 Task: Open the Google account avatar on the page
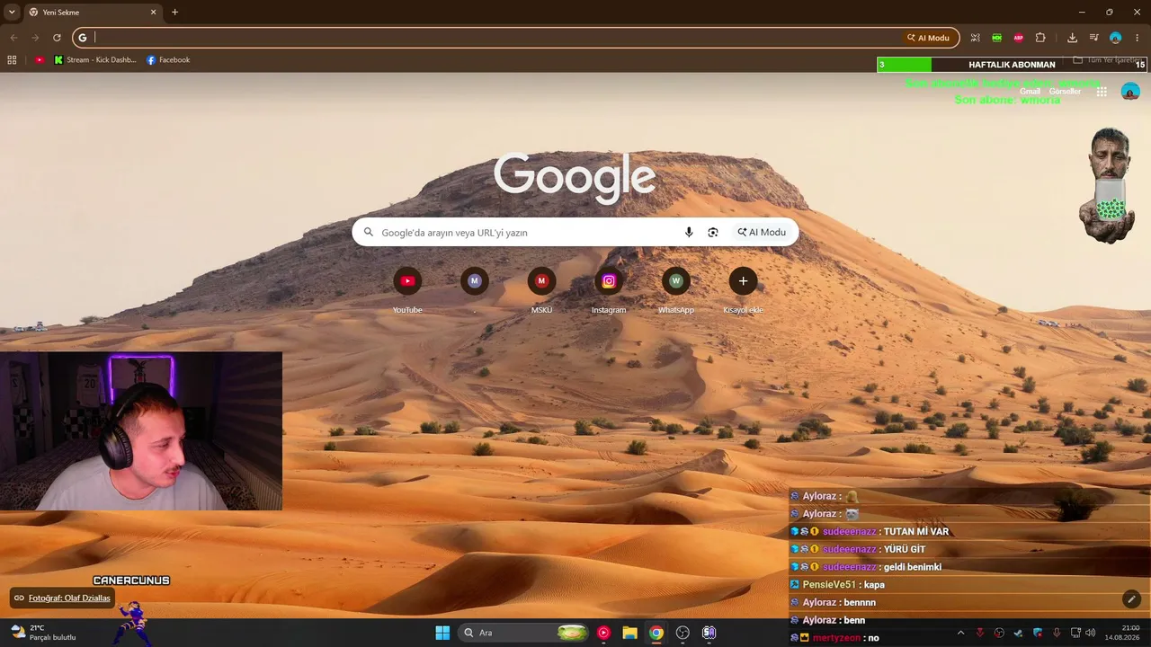[1130, 92]
